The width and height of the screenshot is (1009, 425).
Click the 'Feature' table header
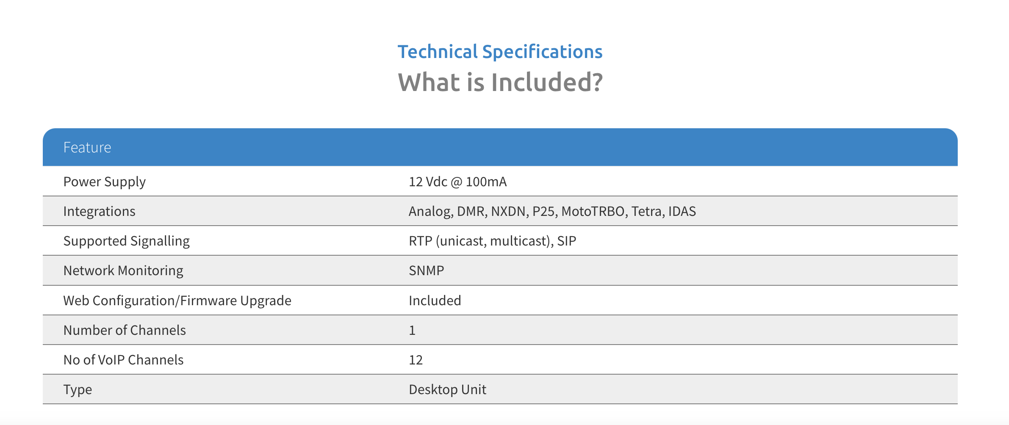click(87, 147)
